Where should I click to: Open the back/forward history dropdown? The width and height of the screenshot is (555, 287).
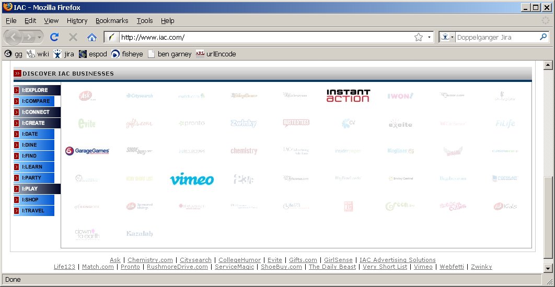coord(40,37)
